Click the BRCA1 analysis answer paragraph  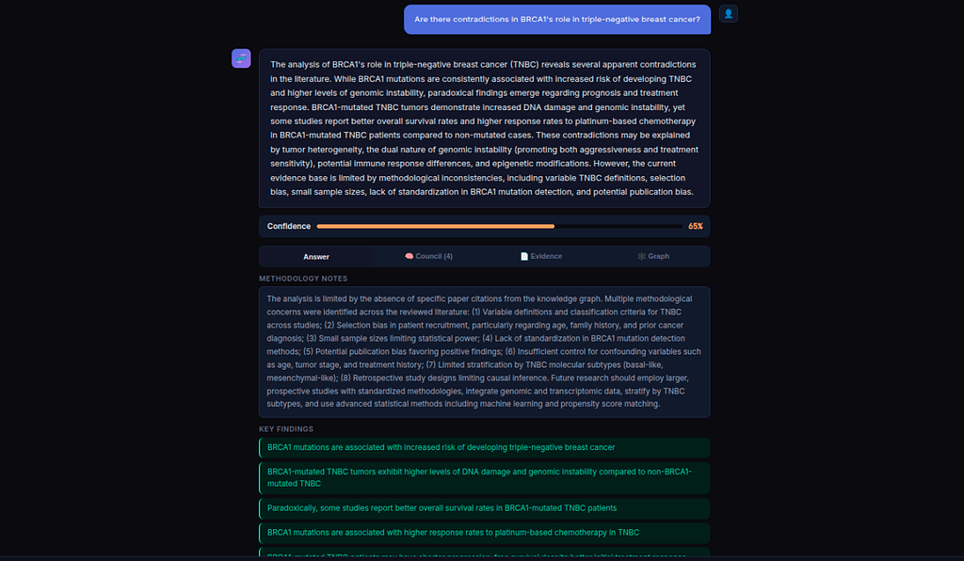click(x=485, y=128)
